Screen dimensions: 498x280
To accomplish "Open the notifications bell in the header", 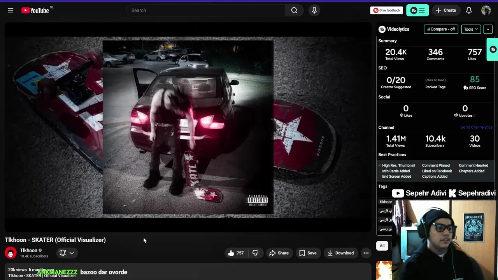I will point(469,10).
